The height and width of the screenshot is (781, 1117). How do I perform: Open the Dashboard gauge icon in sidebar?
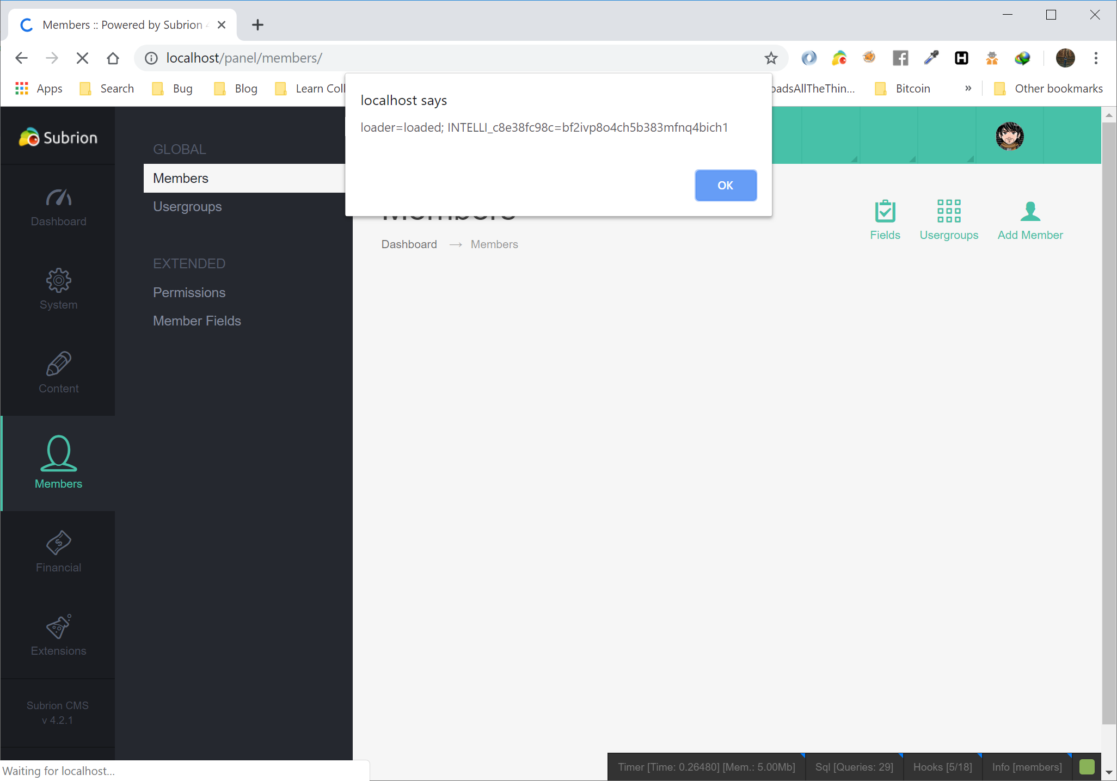point(58,198)
